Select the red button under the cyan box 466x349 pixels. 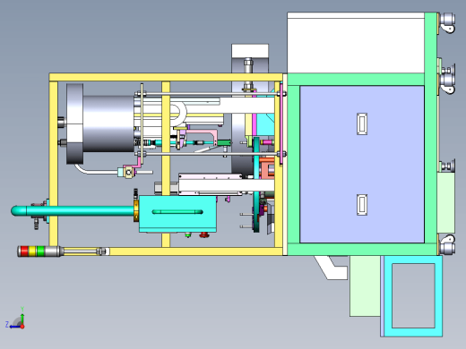(204, 234)
